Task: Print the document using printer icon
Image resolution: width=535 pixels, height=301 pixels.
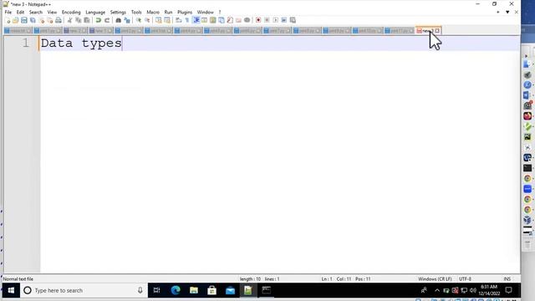Action: tap(59, 20)
